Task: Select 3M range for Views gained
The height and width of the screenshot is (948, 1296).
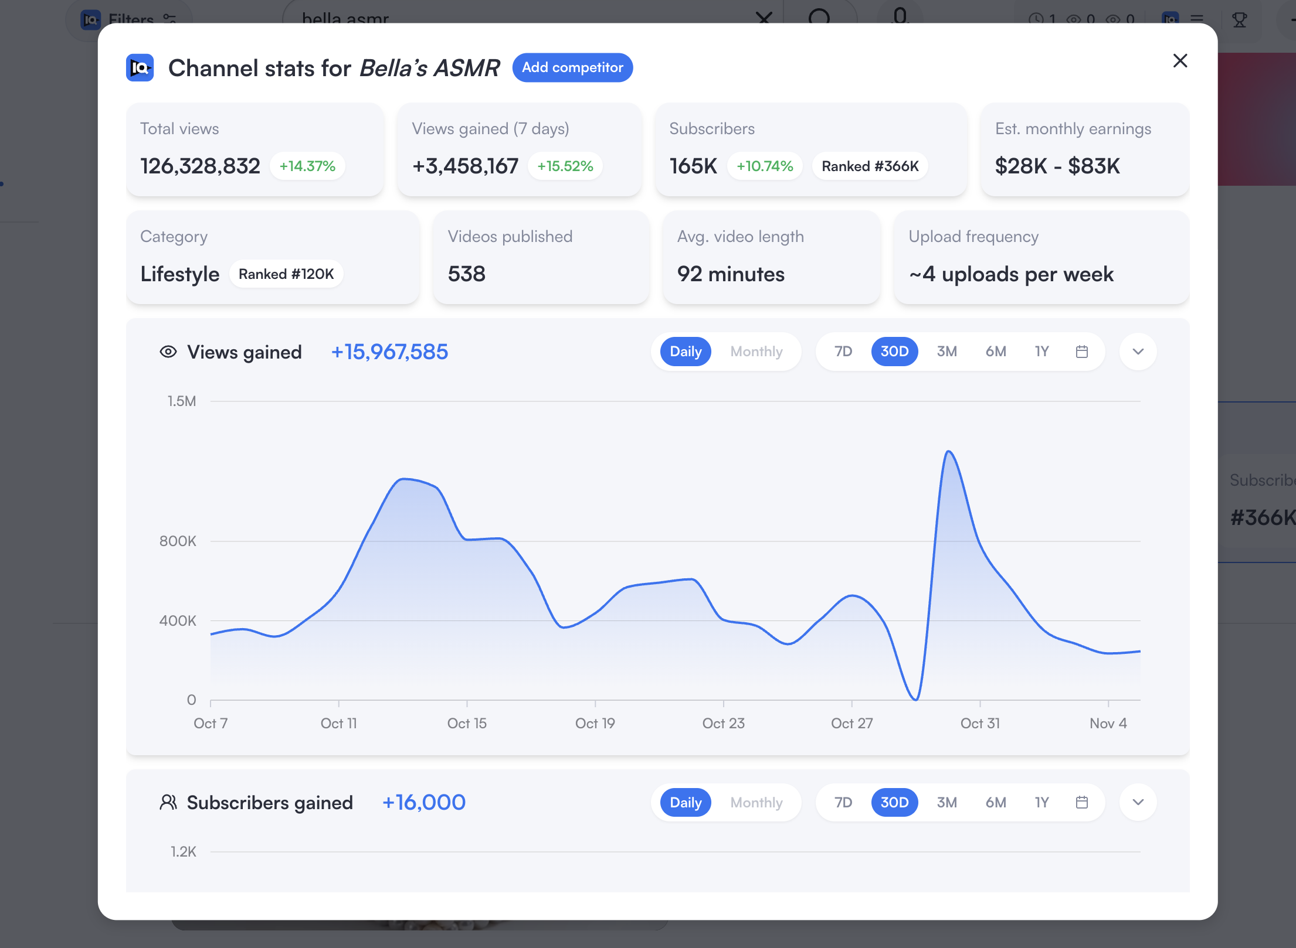Action: 946,352
